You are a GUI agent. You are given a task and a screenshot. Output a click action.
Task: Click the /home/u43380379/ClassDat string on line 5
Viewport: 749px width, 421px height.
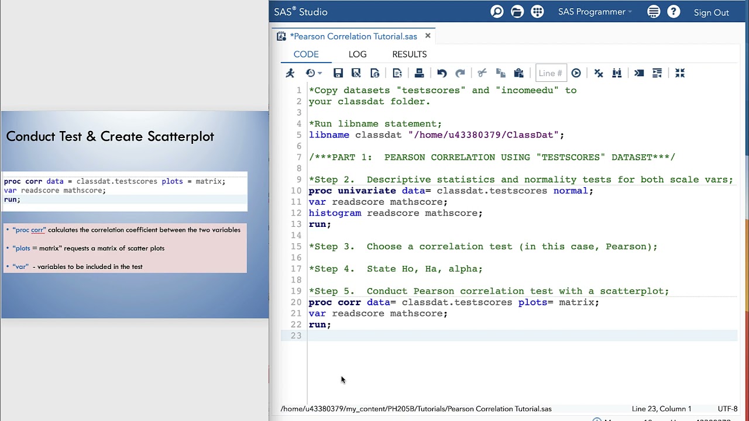point(483,135)
